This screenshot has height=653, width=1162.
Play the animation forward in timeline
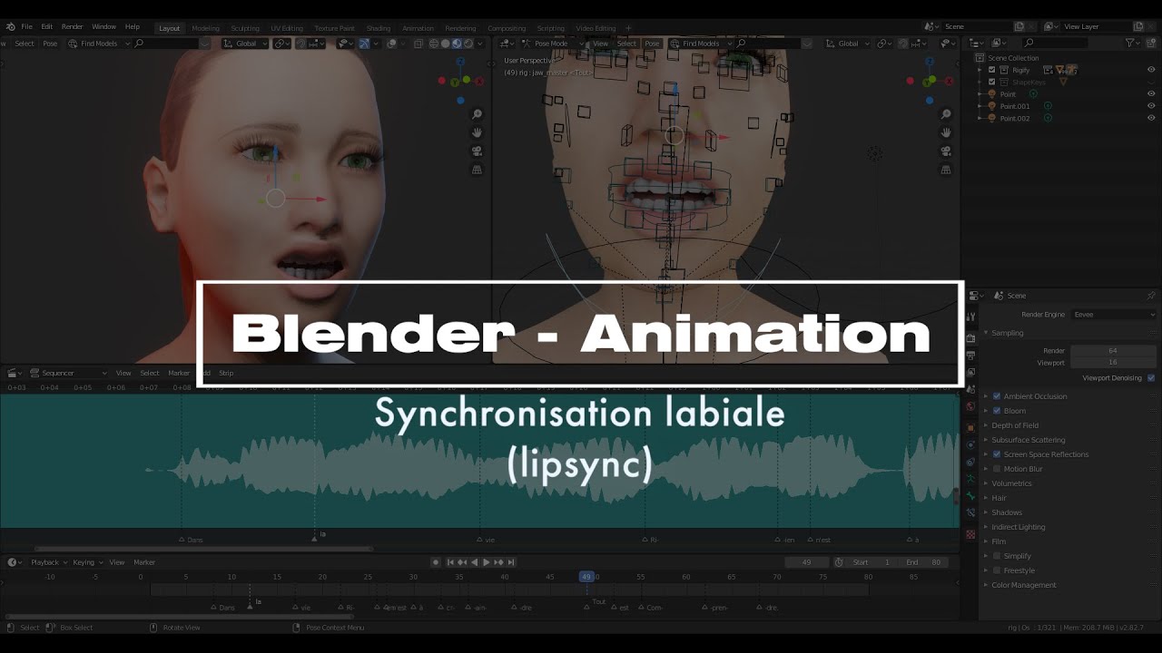[486, 562]
